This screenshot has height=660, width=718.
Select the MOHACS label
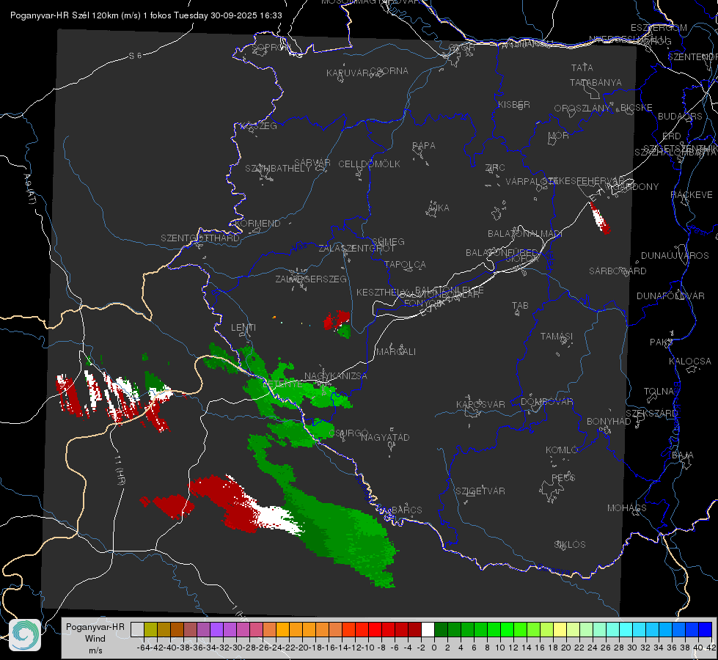click(627, 508)
